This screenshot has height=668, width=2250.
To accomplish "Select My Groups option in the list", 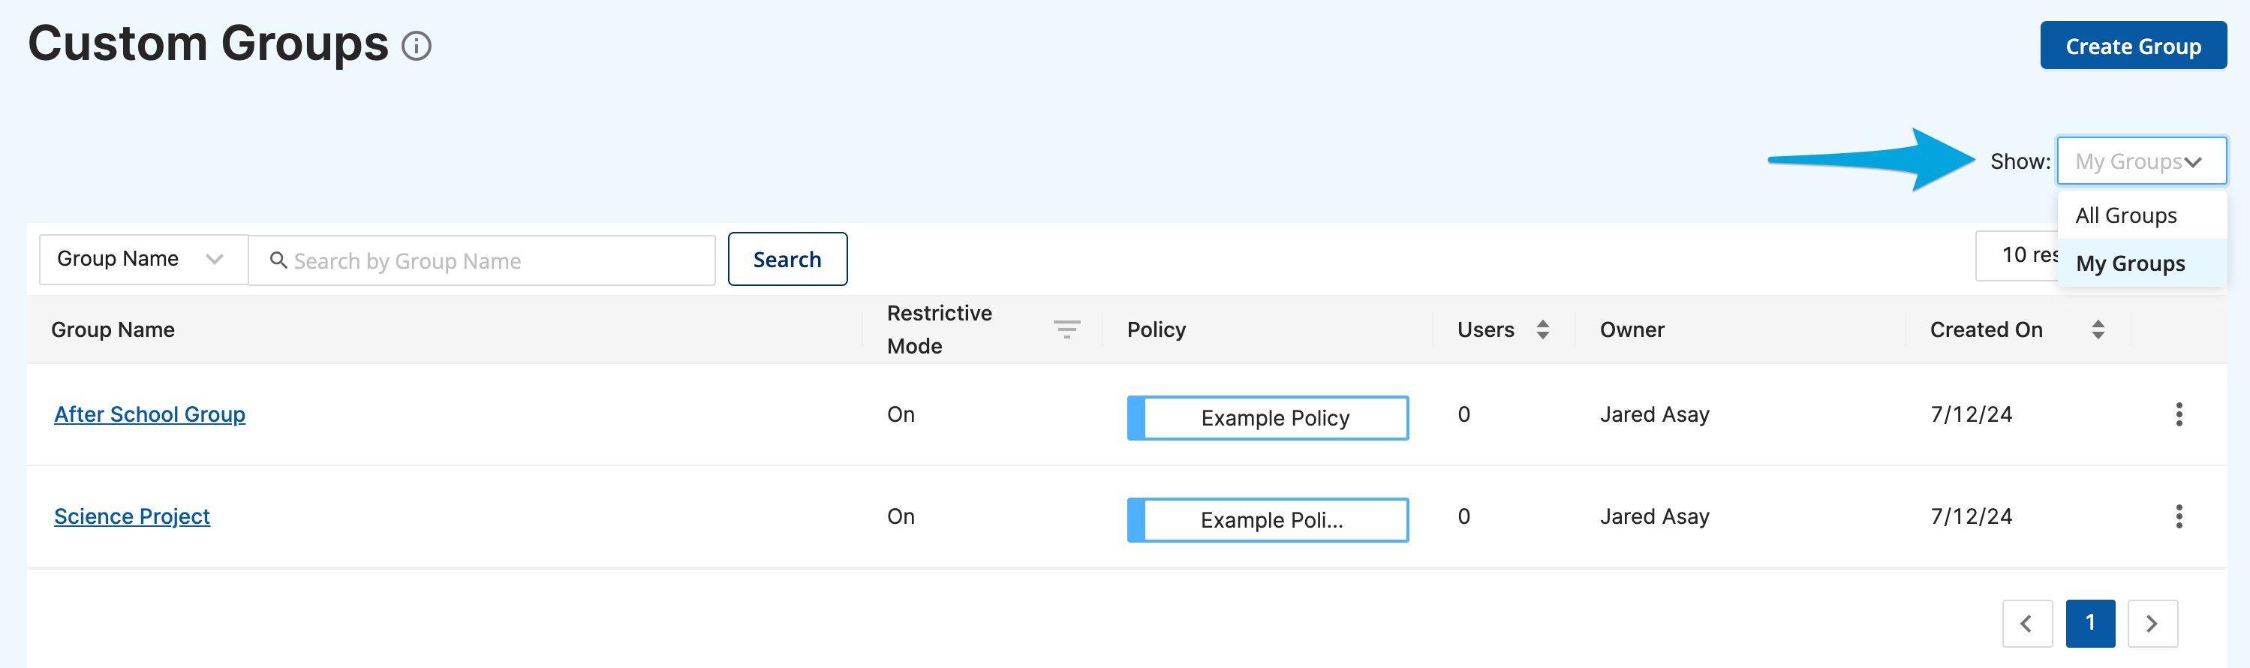I will [x=2141, y=263].
